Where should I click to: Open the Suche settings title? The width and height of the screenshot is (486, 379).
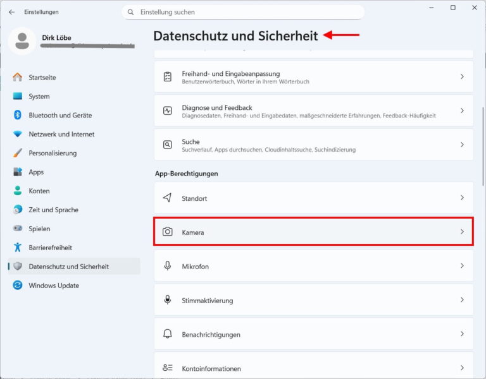tap(190, 141)
